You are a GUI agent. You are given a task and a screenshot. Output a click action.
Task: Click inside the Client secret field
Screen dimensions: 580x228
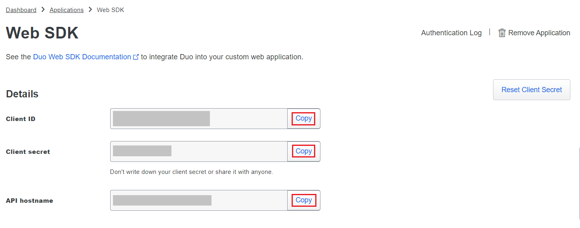198,151
